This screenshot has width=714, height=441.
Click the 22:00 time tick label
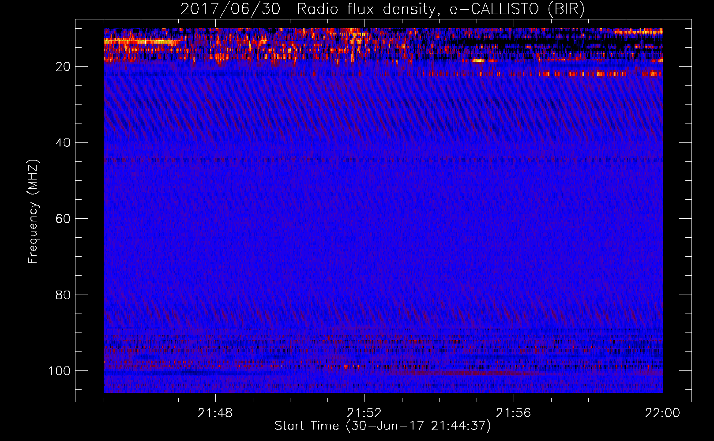click(663, 413)
